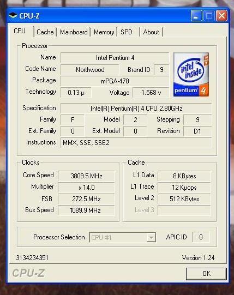234x295 pixels.
Task: Click the empty Level 3 cache field
Action: pos(184,210)
